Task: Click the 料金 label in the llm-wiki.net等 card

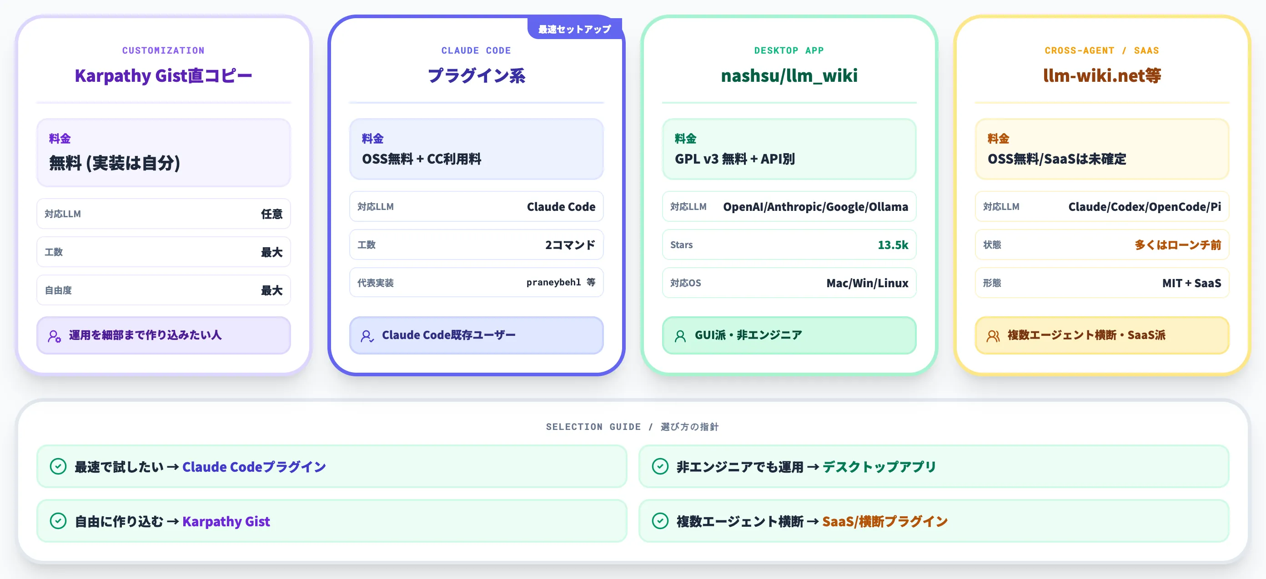Action: pyautogui.click(x=998, y=139)
